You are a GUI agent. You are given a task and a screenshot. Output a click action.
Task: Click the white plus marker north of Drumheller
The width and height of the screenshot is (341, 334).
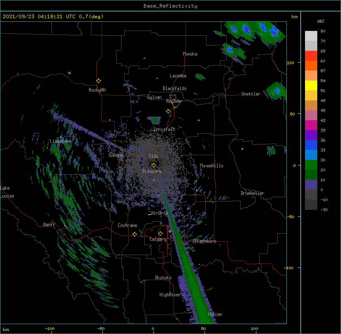(242, 149)
